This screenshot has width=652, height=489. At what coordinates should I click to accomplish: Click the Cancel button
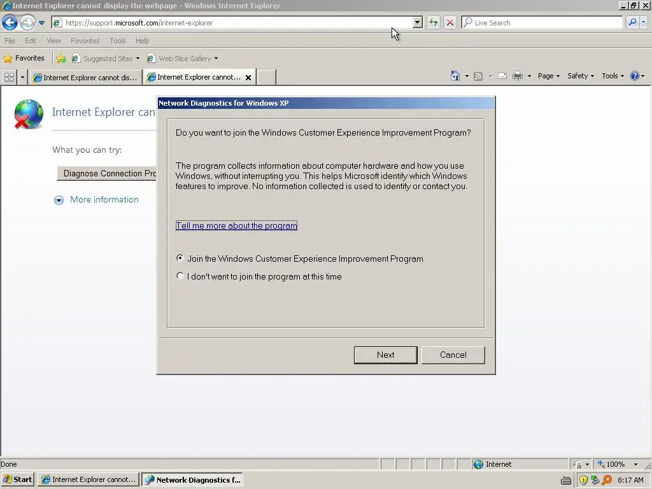tap(453, 355)
